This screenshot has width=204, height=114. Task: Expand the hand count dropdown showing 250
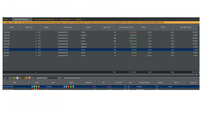(x=10, y=78)
